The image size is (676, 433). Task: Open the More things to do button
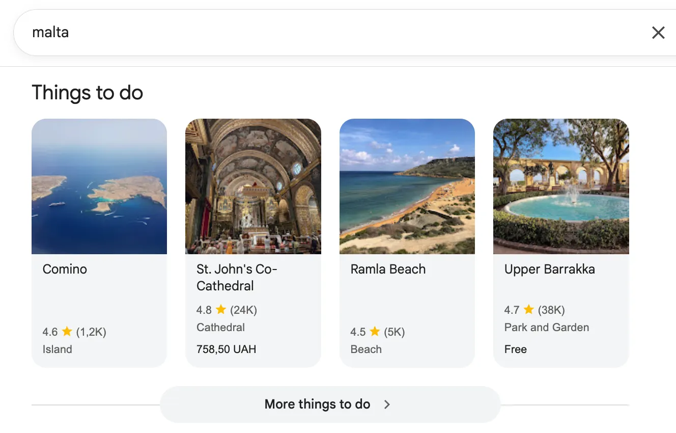[x=317, y=404]
